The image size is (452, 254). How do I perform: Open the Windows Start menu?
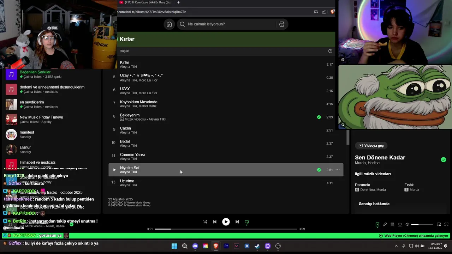click(174, 246)
